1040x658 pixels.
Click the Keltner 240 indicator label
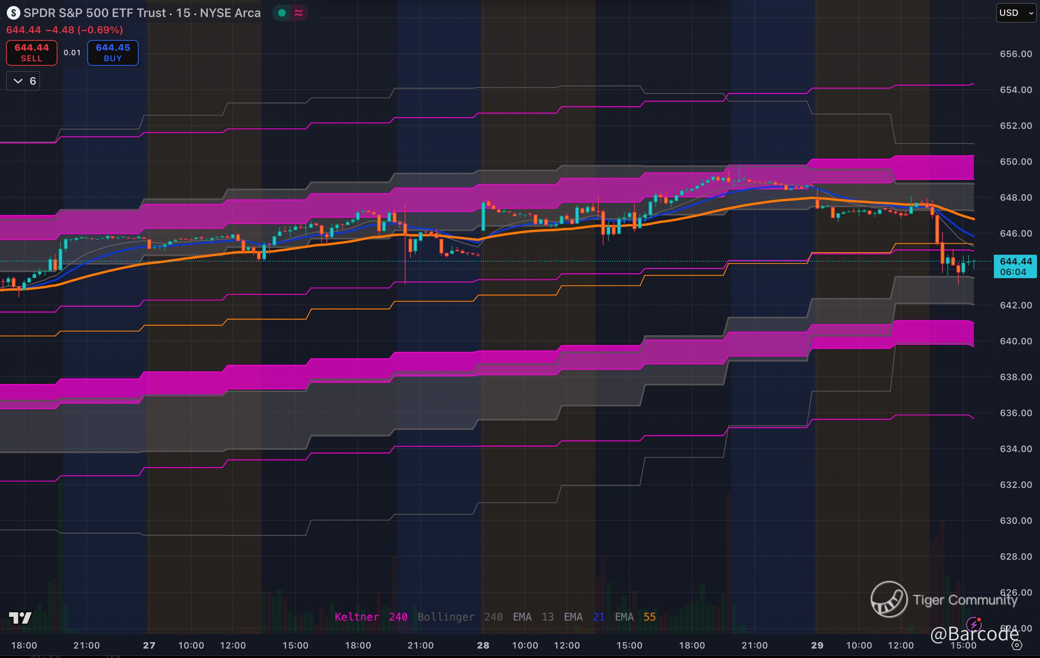click(x=371, y=616)
